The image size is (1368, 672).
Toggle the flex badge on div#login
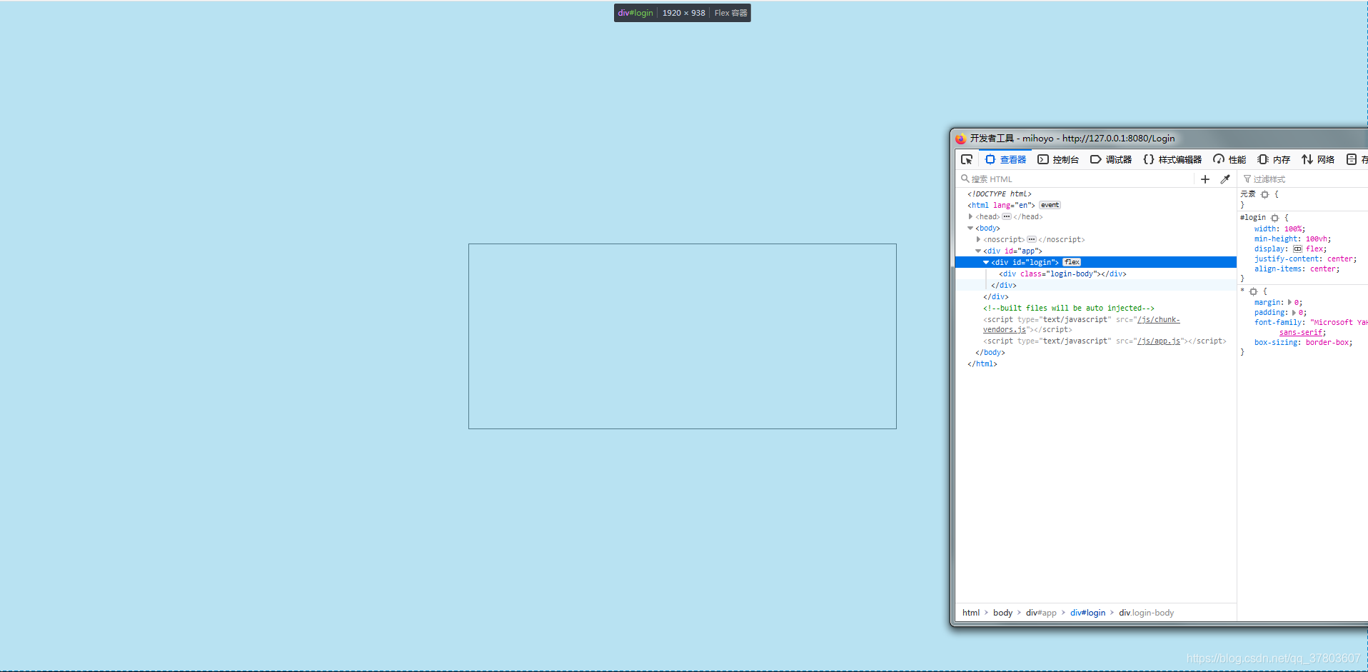click(1072, 262)
